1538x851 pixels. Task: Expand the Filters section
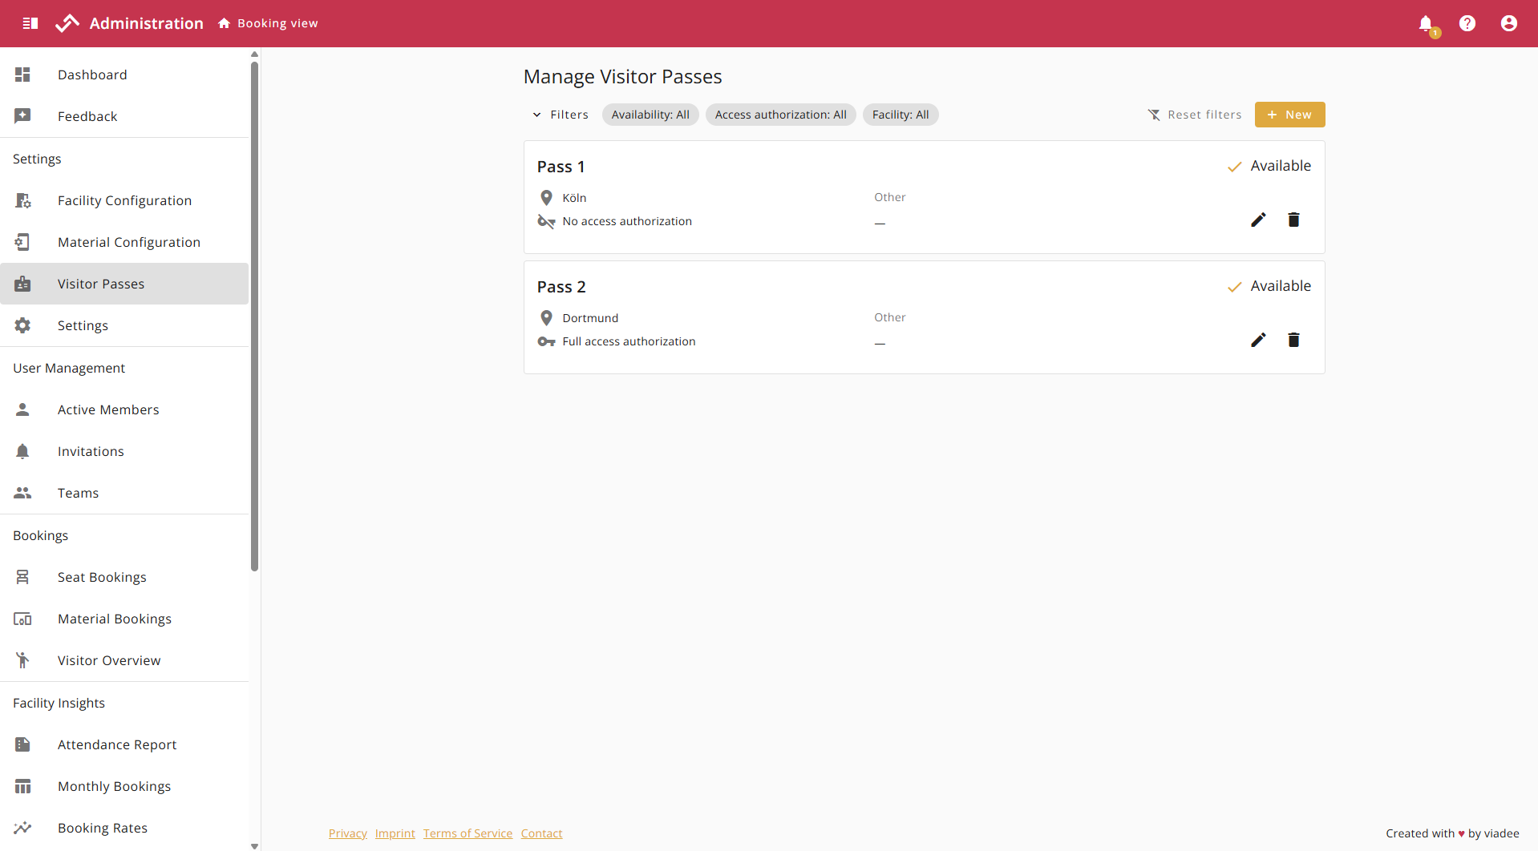(561, 115)
